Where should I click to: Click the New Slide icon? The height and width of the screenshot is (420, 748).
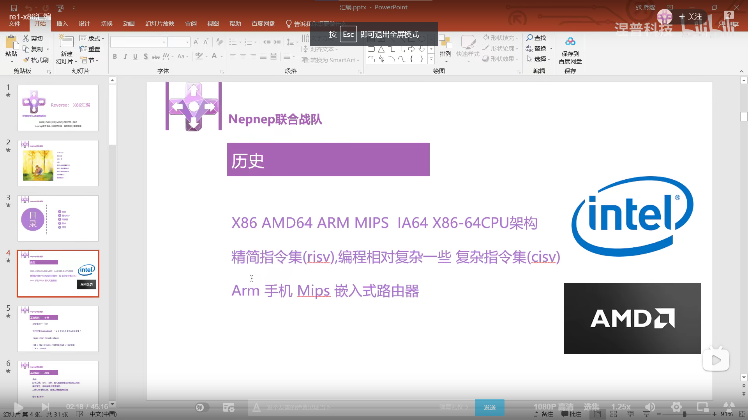[66, 42]
